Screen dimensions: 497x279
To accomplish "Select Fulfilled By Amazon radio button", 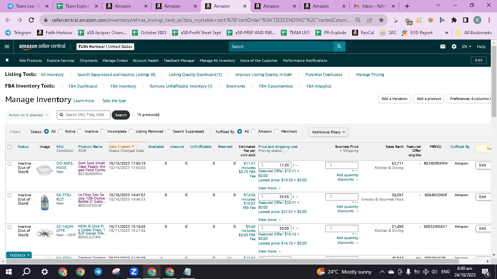I will click(254, 132).
